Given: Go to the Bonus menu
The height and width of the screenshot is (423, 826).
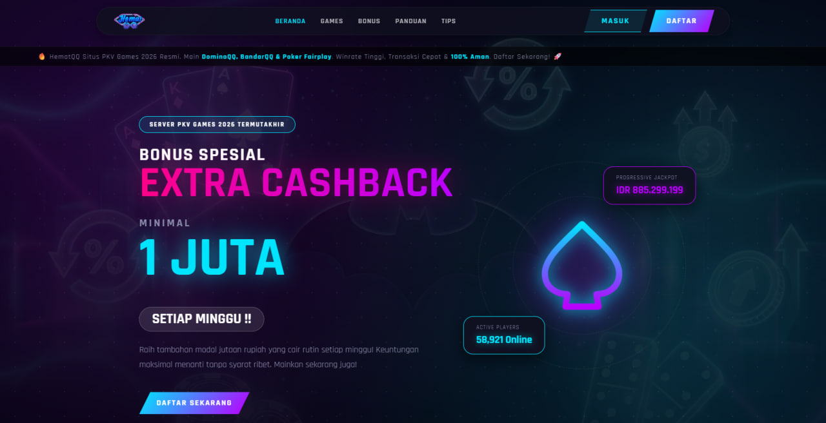Looking at the screenshot, I should point(369,21).
